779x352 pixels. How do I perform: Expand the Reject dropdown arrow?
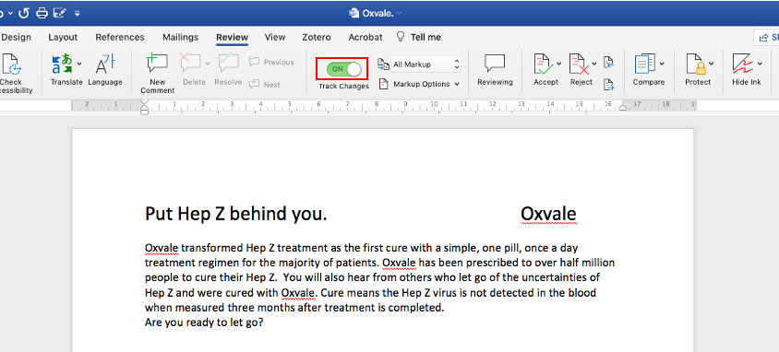tap(594, 64)
